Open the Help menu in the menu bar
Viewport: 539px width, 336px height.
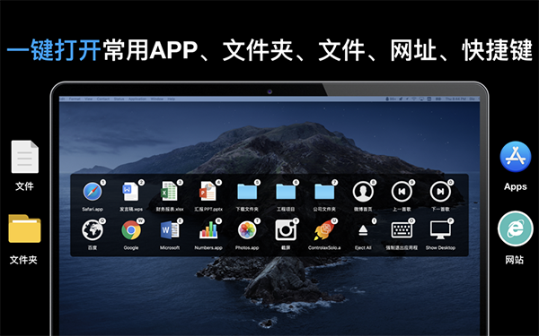point(172,99)
